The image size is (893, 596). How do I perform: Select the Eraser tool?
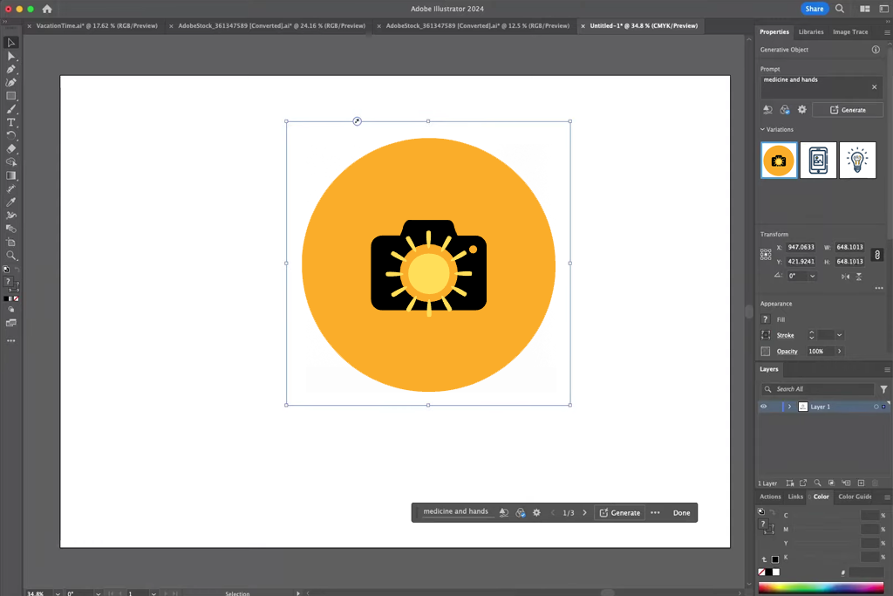pyautogui.click(x=10, y=148)
